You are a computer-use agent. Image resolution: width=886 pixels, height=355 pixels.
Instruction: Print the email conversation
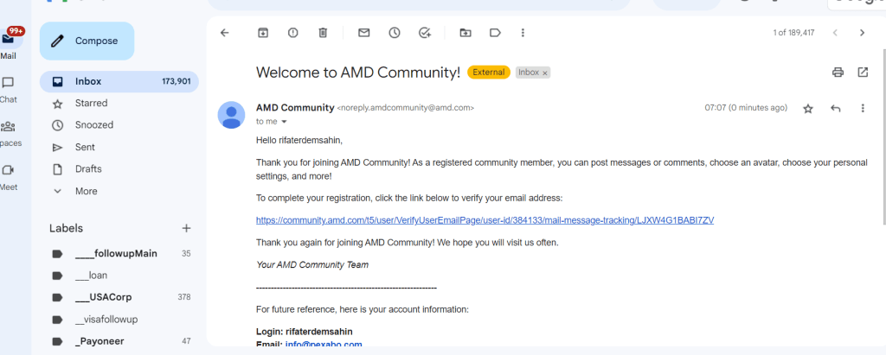[838, 73]
